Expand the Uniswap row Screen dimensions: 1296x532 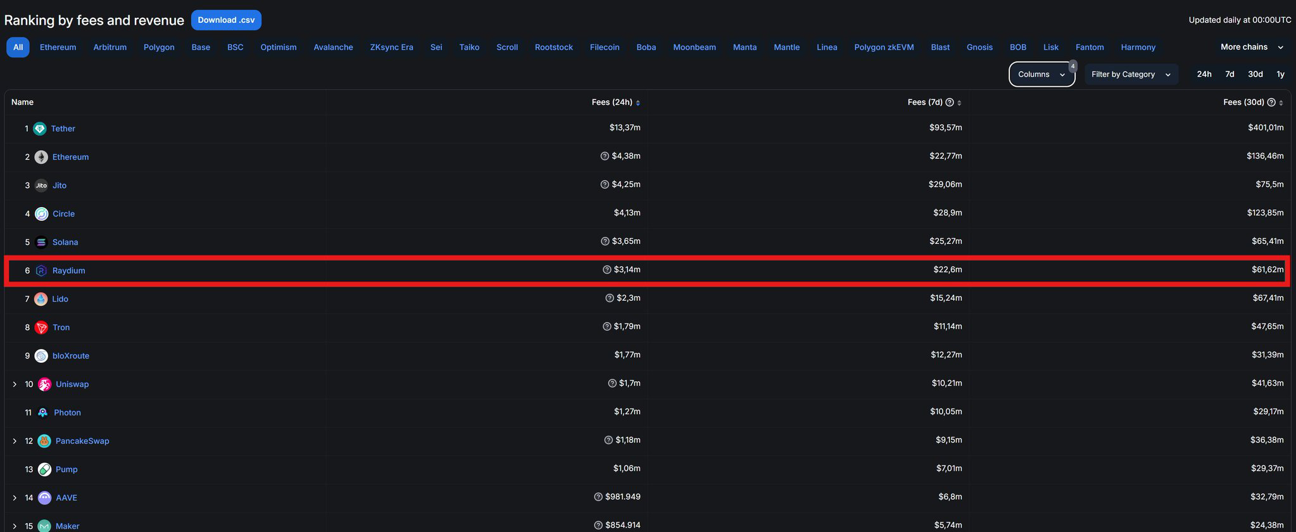(15, 384)
